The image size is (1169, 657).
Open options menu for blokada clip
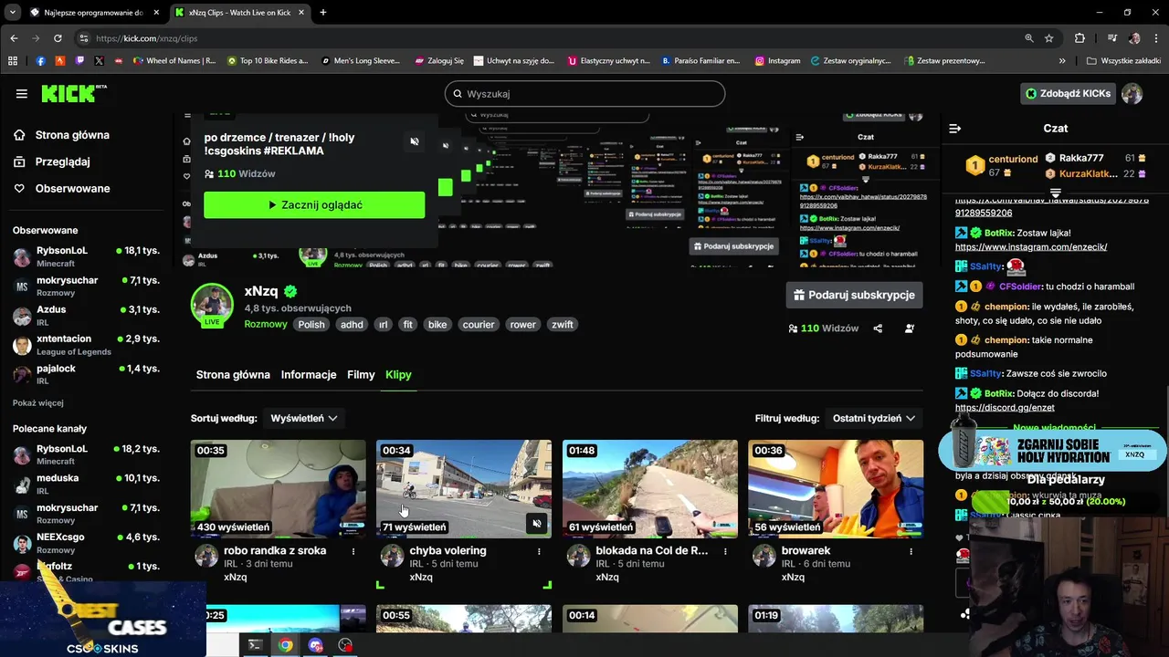[x=725, y=551]
